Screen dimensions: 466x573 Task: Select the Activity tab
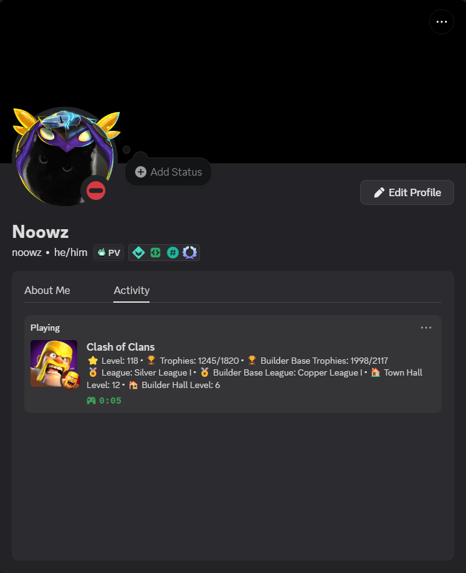(131, 290)
